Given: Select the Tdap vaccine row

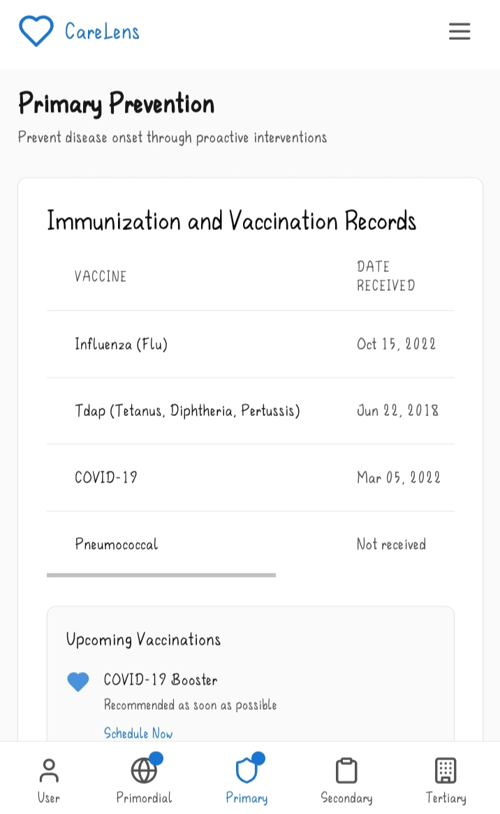Looking at the screenshot, I should click(x=251, y=410).
